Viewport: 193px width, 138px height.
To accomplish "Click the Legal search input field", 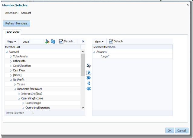I will pyautogui.click(x=33, y=41).
